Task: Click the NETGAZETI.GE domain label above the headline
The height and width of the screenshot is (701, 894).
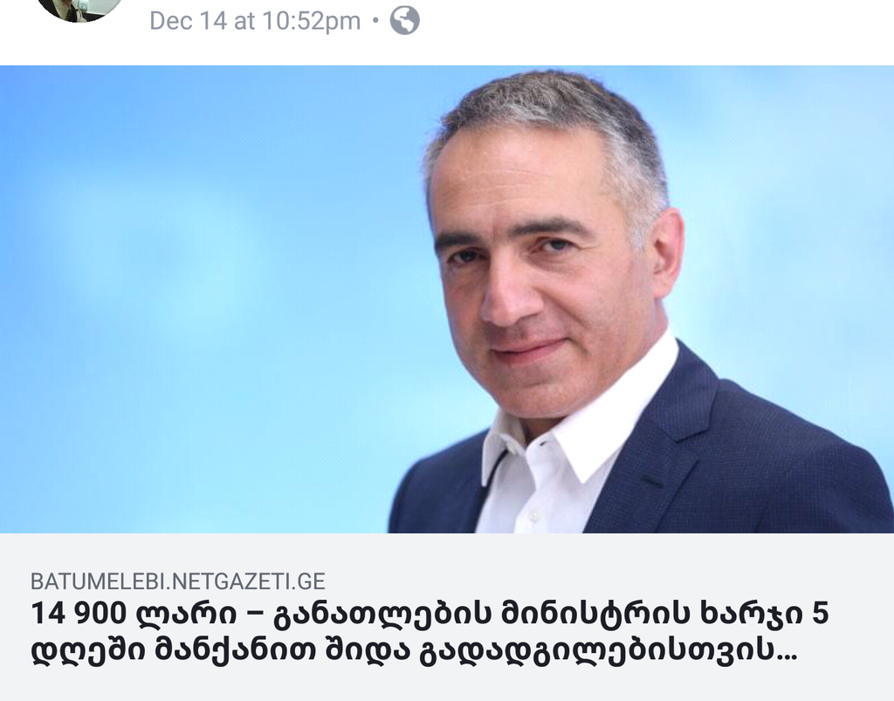Action: (248, 581)
